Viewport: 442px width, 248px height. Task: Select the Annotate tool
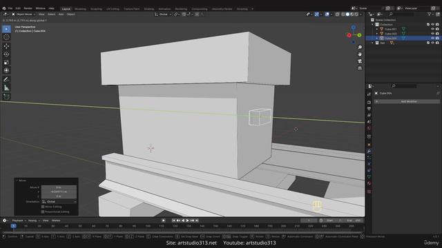[6, 80]
